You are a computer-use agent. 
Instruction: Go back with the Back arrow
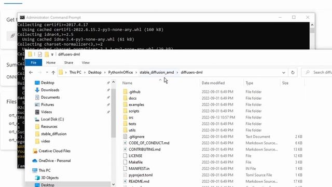point(31,73)
